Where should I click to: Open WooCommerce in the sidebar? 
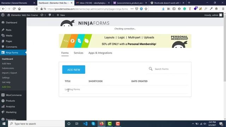[x=14, y=95]
